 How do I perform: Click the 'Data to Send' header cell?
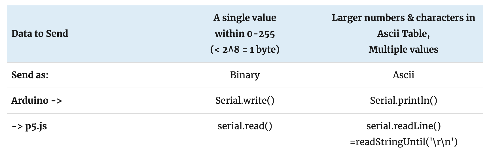(40, 33)
